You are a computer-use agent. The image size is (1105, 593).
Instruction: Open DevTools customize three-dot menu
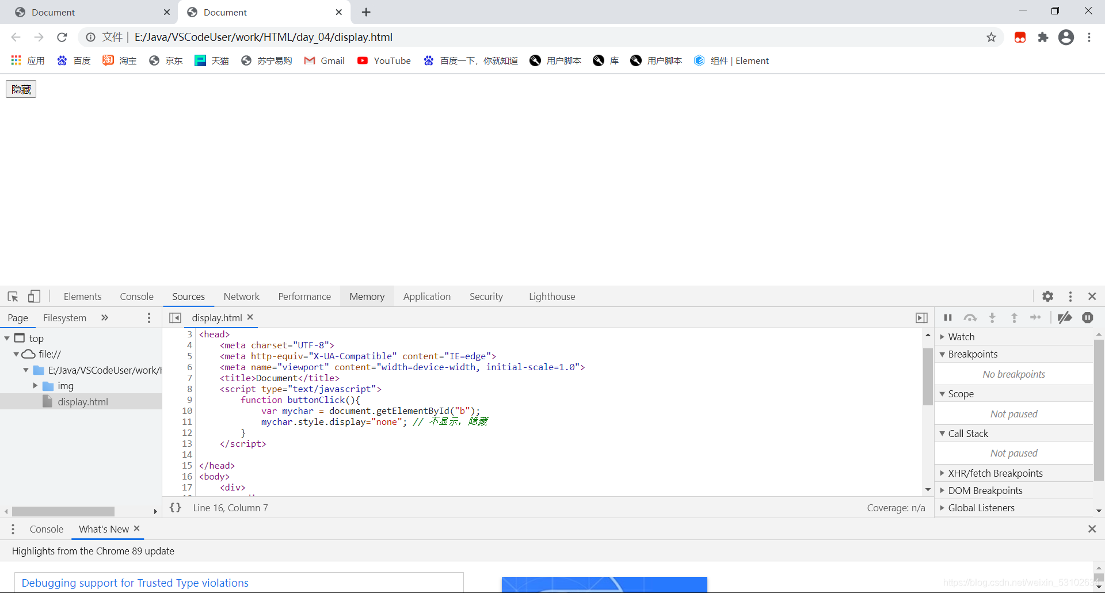[1070, 296]
